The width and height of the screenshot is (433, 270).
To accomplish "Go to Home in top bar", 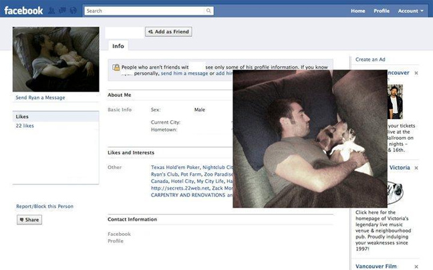I will 358,11.
